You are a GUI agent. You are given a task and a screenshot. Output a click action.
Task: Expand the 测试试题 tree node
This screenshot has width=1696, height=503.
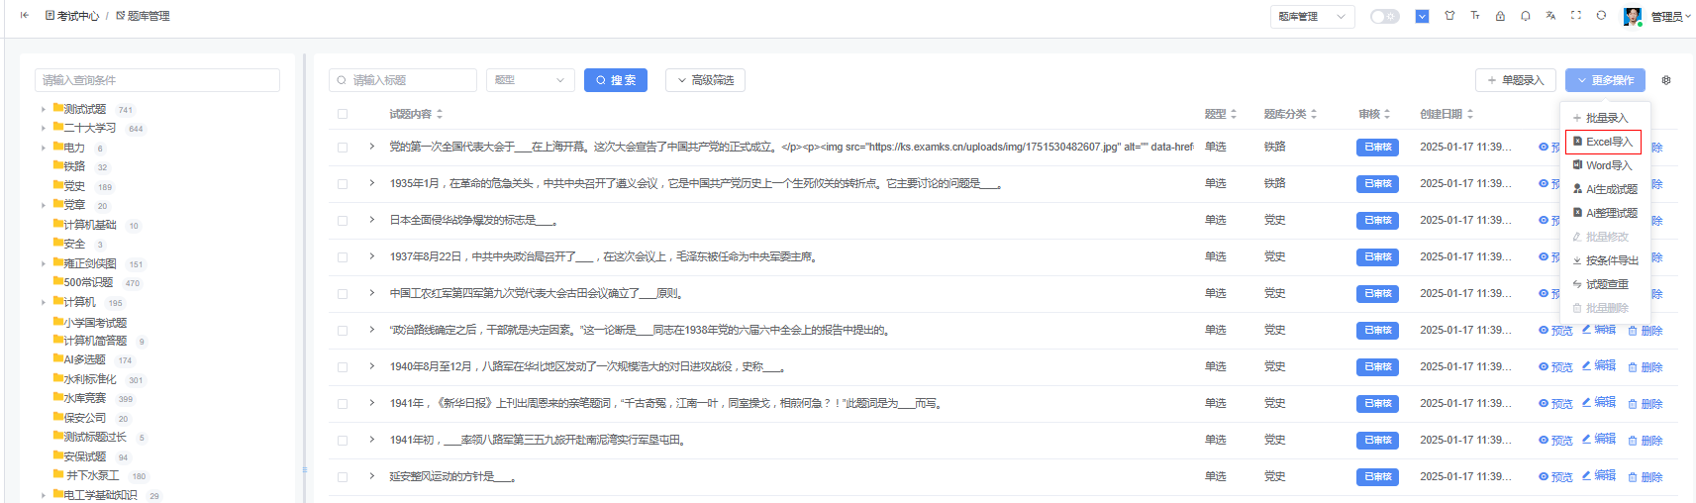point(44,110)
